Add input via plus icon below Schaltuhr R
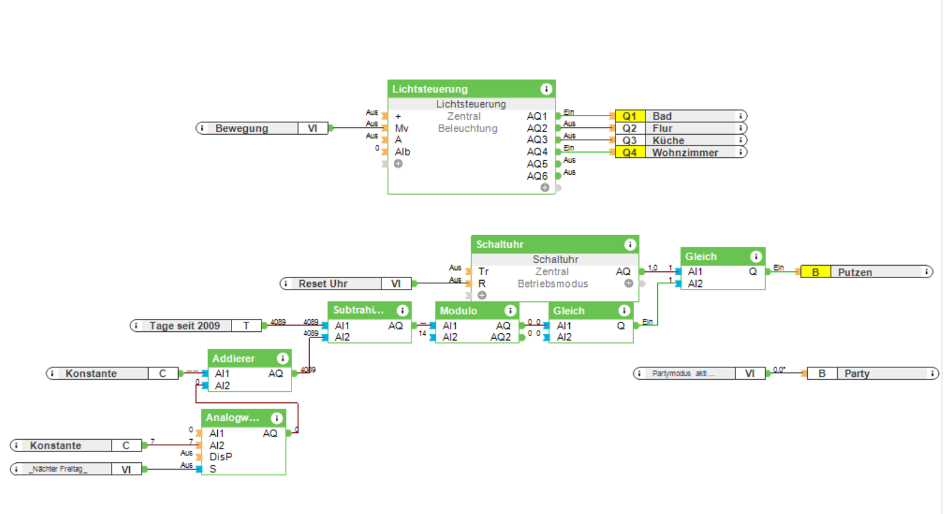This screenshot has width=945, height=514. coord(482,295)
